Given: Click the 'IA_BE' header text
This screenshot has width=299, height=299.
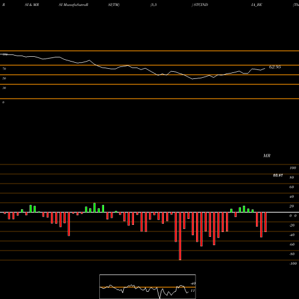Looking at the screenshot, I should pos(257,5).
